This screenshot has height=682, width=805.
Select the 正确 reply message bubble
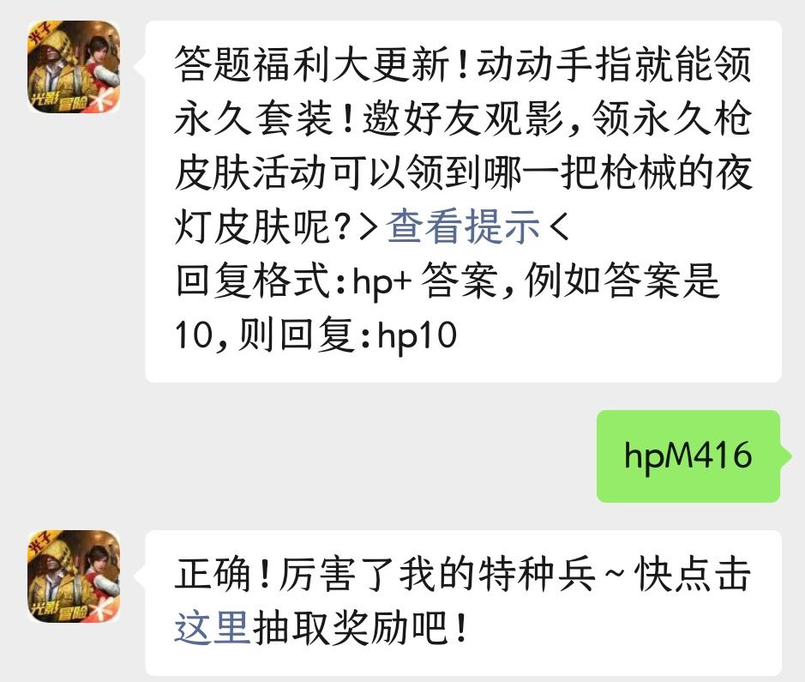pos(463,603)
